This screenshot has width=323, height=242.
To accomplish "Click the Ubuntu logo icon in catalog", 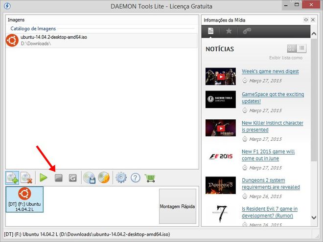I will (12, 40).
